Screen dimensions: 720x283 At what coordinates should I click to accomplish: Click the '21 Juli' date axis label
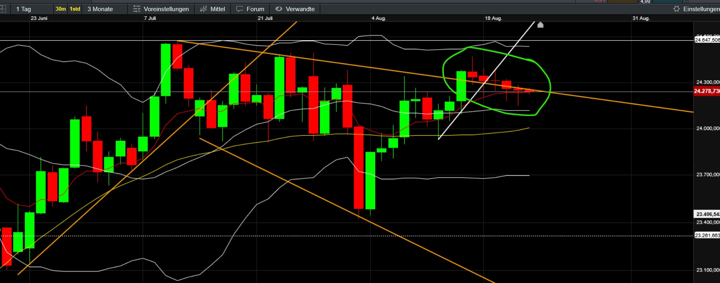pos(265,18)
